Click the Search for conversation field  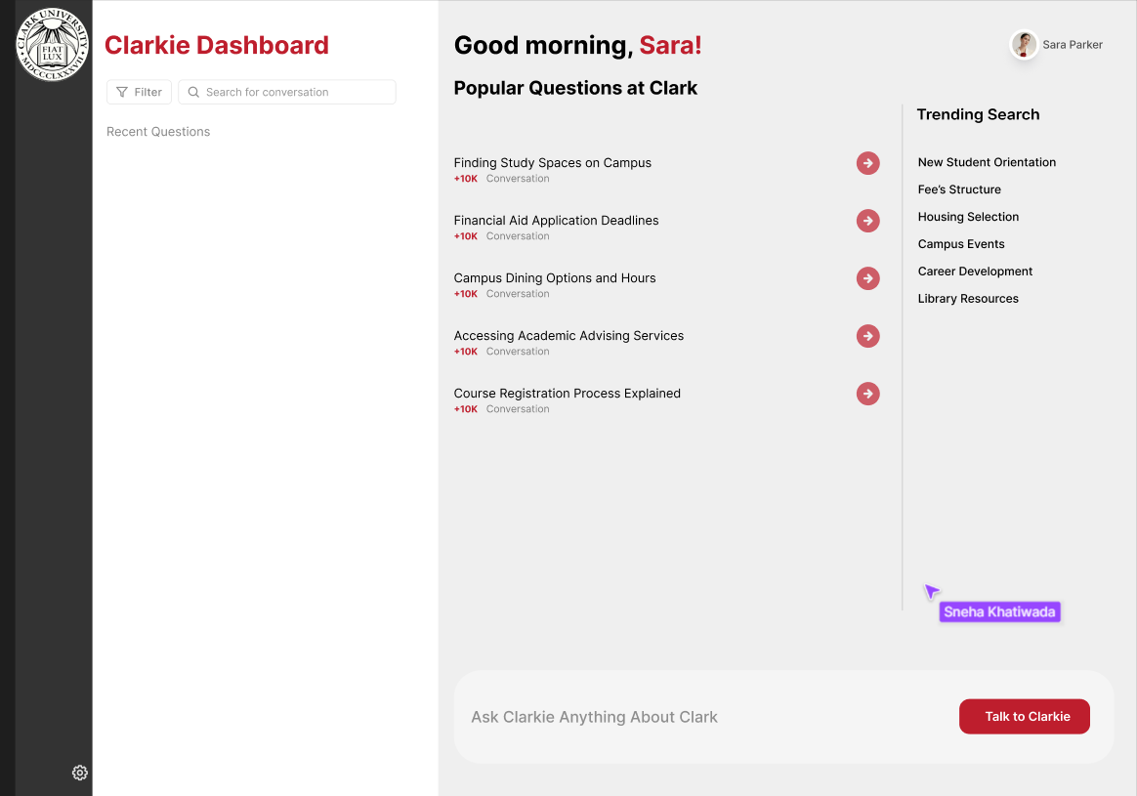coord(287,92)
